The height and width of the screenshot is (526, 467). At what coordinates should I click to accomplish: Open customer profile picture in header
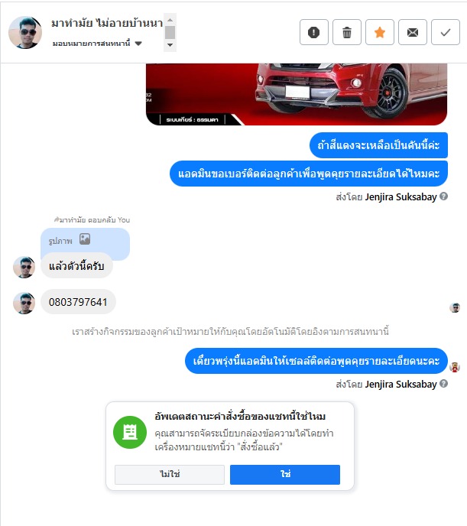tap(25, 33)
